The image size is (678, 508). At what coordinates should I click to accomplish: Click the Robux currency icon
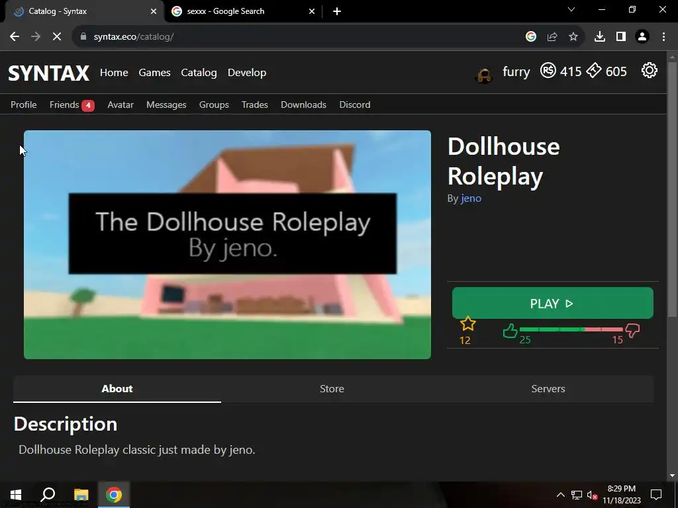[548, 70]
